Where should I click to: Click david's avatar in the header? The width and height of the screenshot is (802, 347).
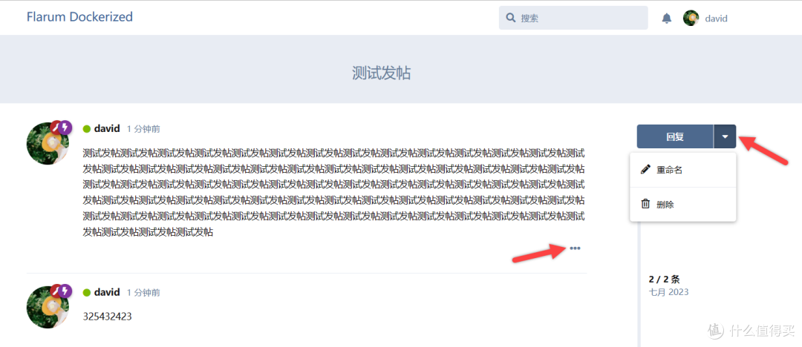click(691, 19)
